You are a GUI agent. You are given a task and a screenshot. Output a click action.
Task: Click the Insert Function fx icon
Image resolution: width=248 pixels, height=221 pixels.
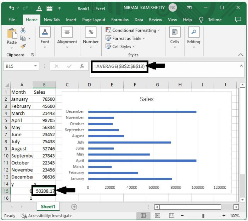(82, 66)
